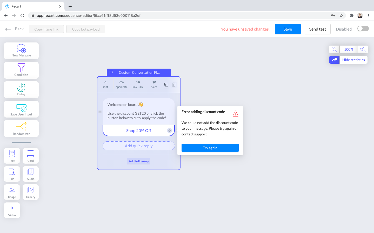Click the 0% open rate statistic
374x233 pixels.
(122, 85)
